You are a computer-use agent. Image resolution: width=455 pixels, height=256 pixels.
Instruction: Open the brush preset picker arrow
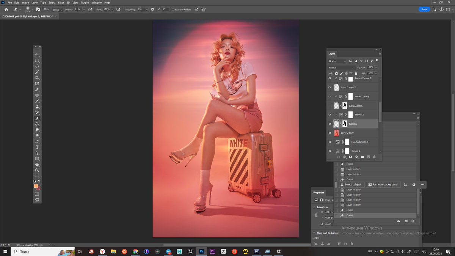pyautogui.click(x=33, y=9)
